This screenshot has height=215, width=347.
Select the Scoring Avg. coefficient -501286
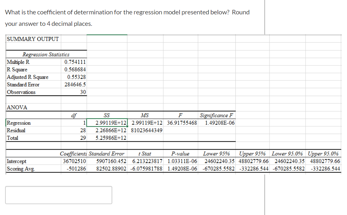point(76,168)
